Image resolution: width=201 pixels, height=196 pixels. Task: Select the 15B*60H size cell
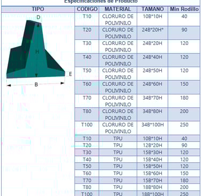[x=153, y=174]
